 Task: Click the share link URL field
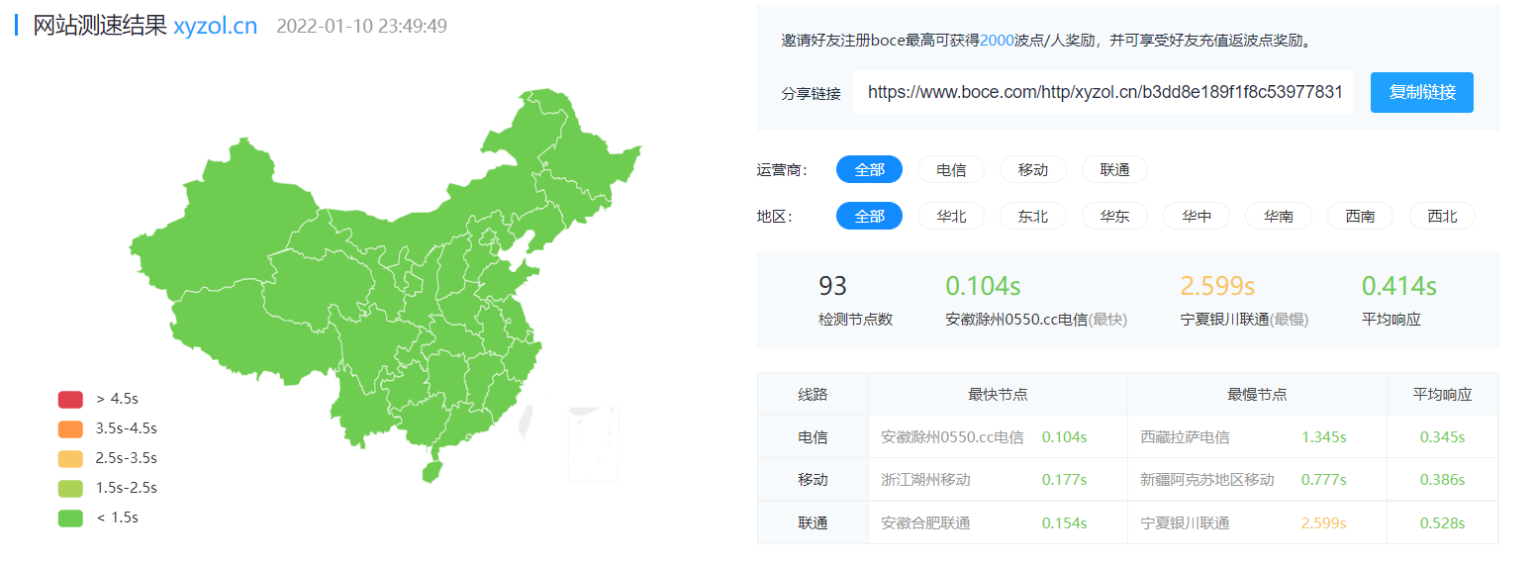click(1103, 92)
